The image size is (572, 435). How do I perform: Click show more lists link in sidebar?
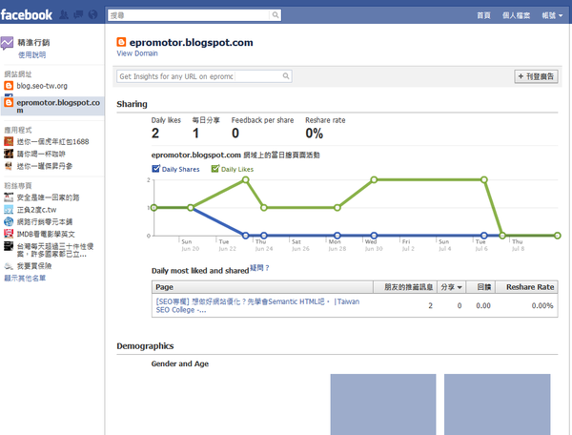(x=25, y=279)
